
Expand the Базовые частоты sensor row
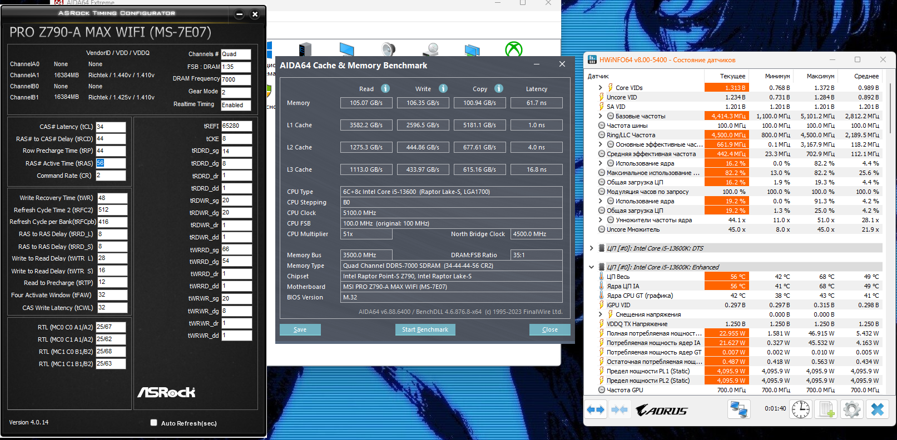(601, 116)
